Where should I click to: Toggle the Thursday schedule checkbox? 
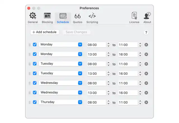coord(35,102)
